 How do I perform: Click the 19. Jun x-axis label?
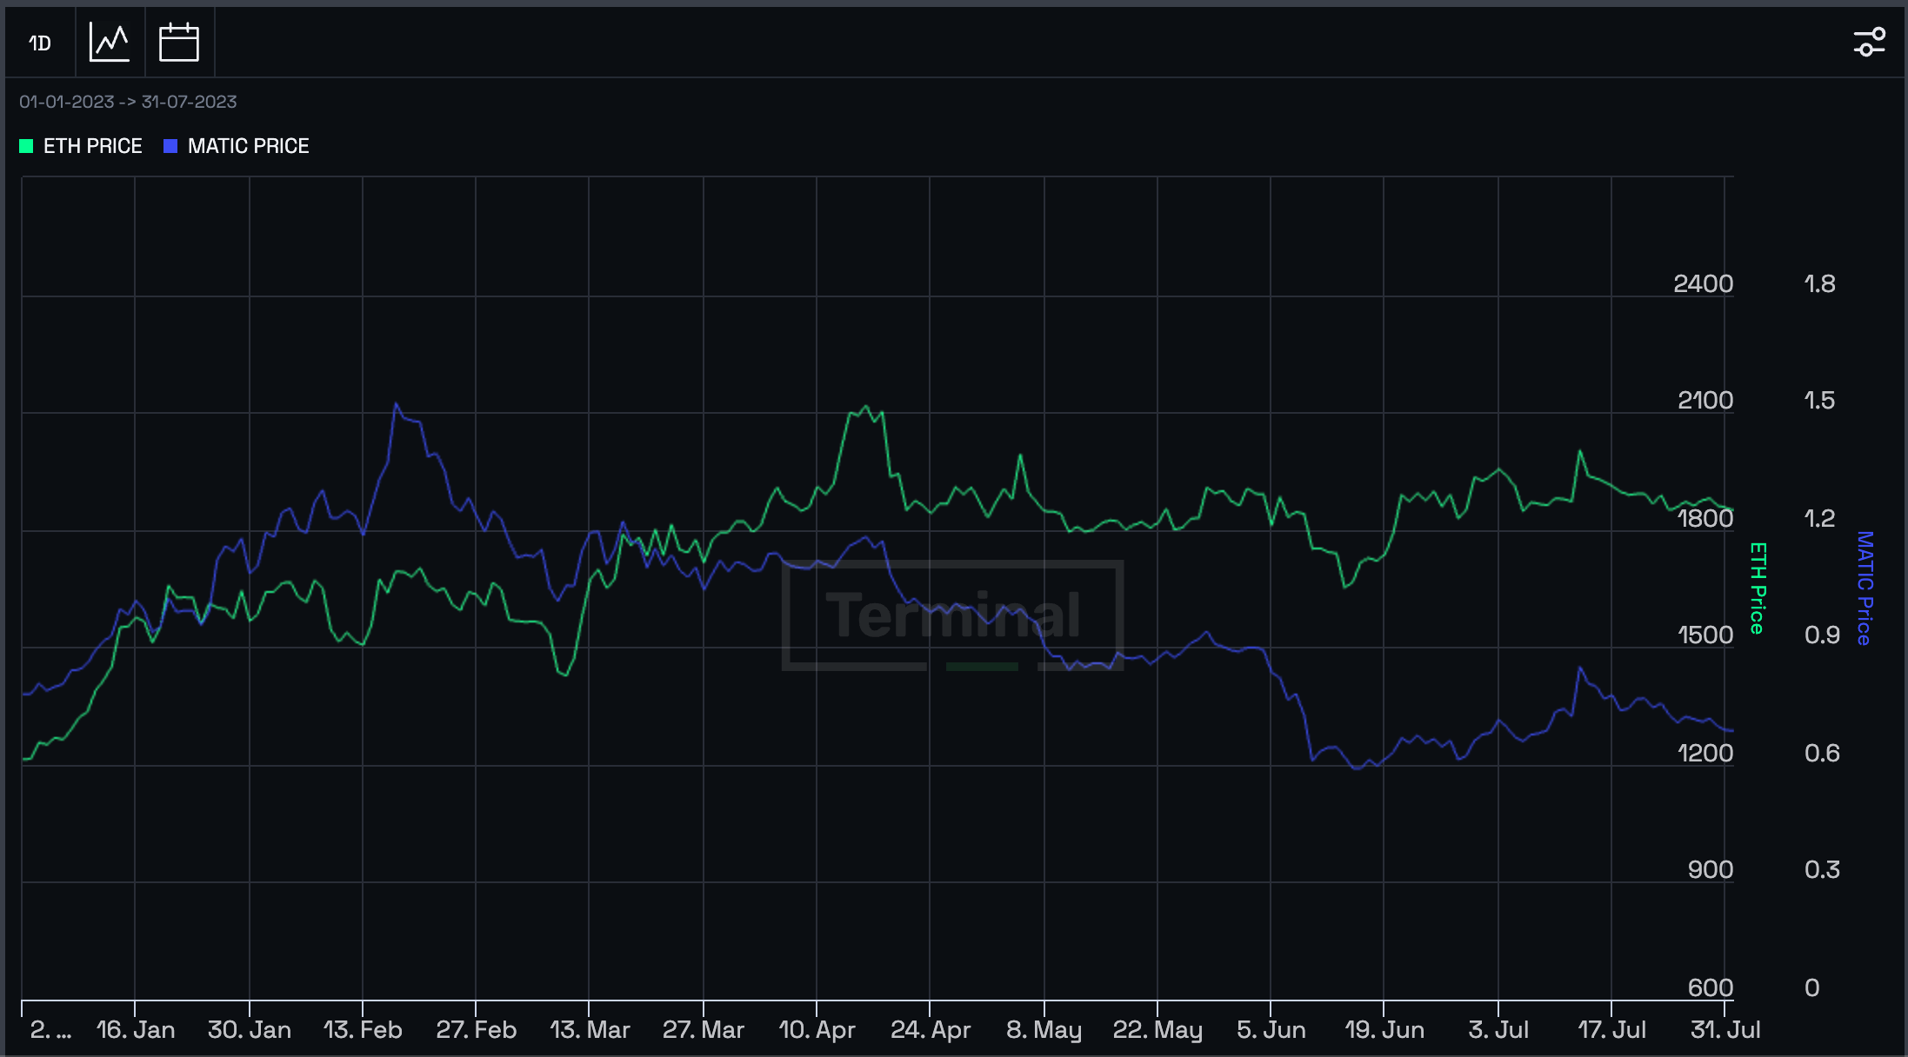pos(1384,1030)
